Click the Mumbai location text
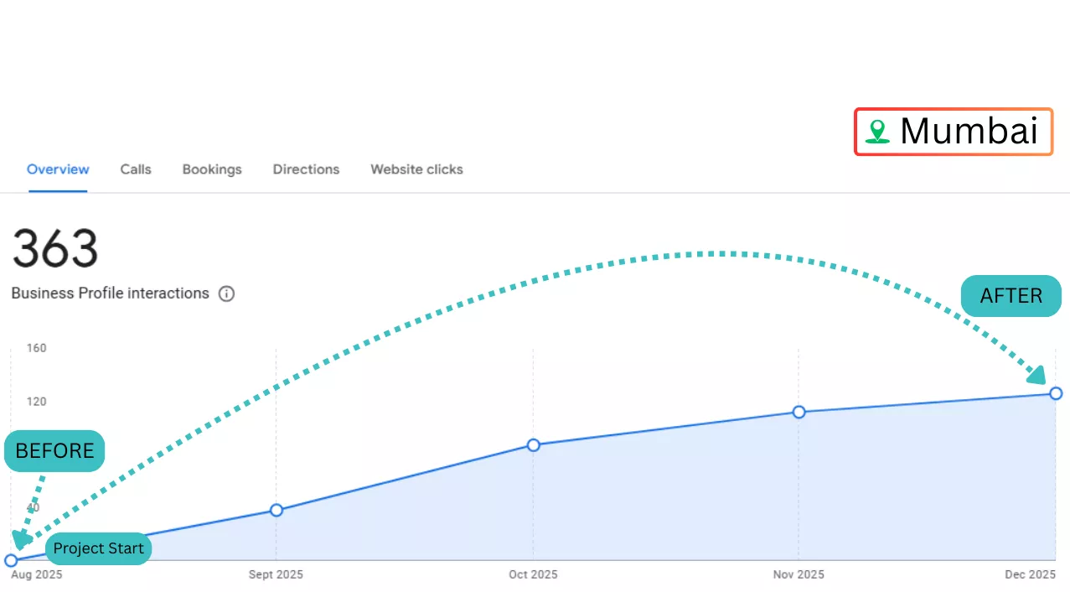 [969, 132]
